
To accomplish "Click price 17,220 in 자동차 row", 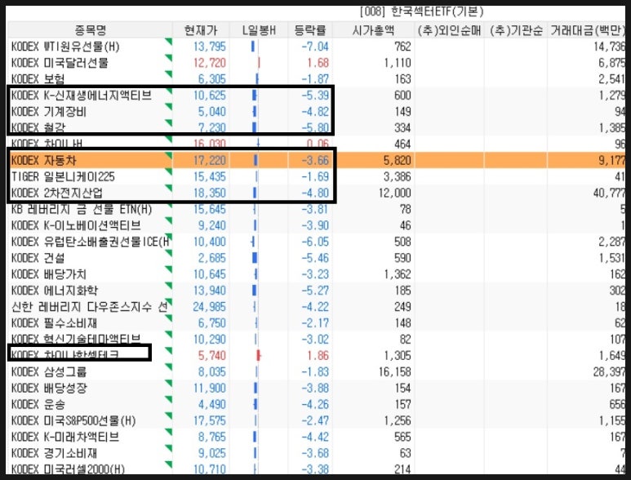I will (x=210, y=160).
